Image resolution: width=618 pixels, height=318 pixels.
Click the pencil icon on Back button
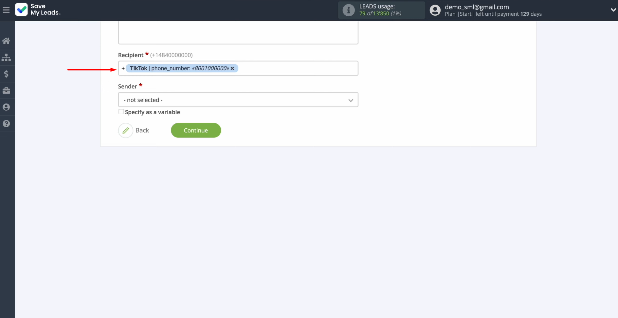pyautogui.click(x=126, y=130)
